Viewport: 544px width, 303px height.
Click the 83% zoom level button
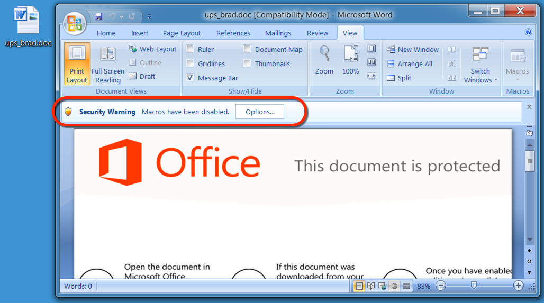(424, 287)
